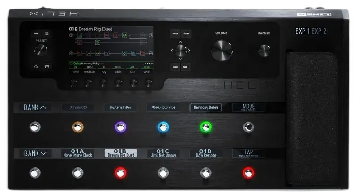The width and height of the screenshot is (358, 196).
Task: Click the EXP 1 indicator label
Action: [303, 31]
